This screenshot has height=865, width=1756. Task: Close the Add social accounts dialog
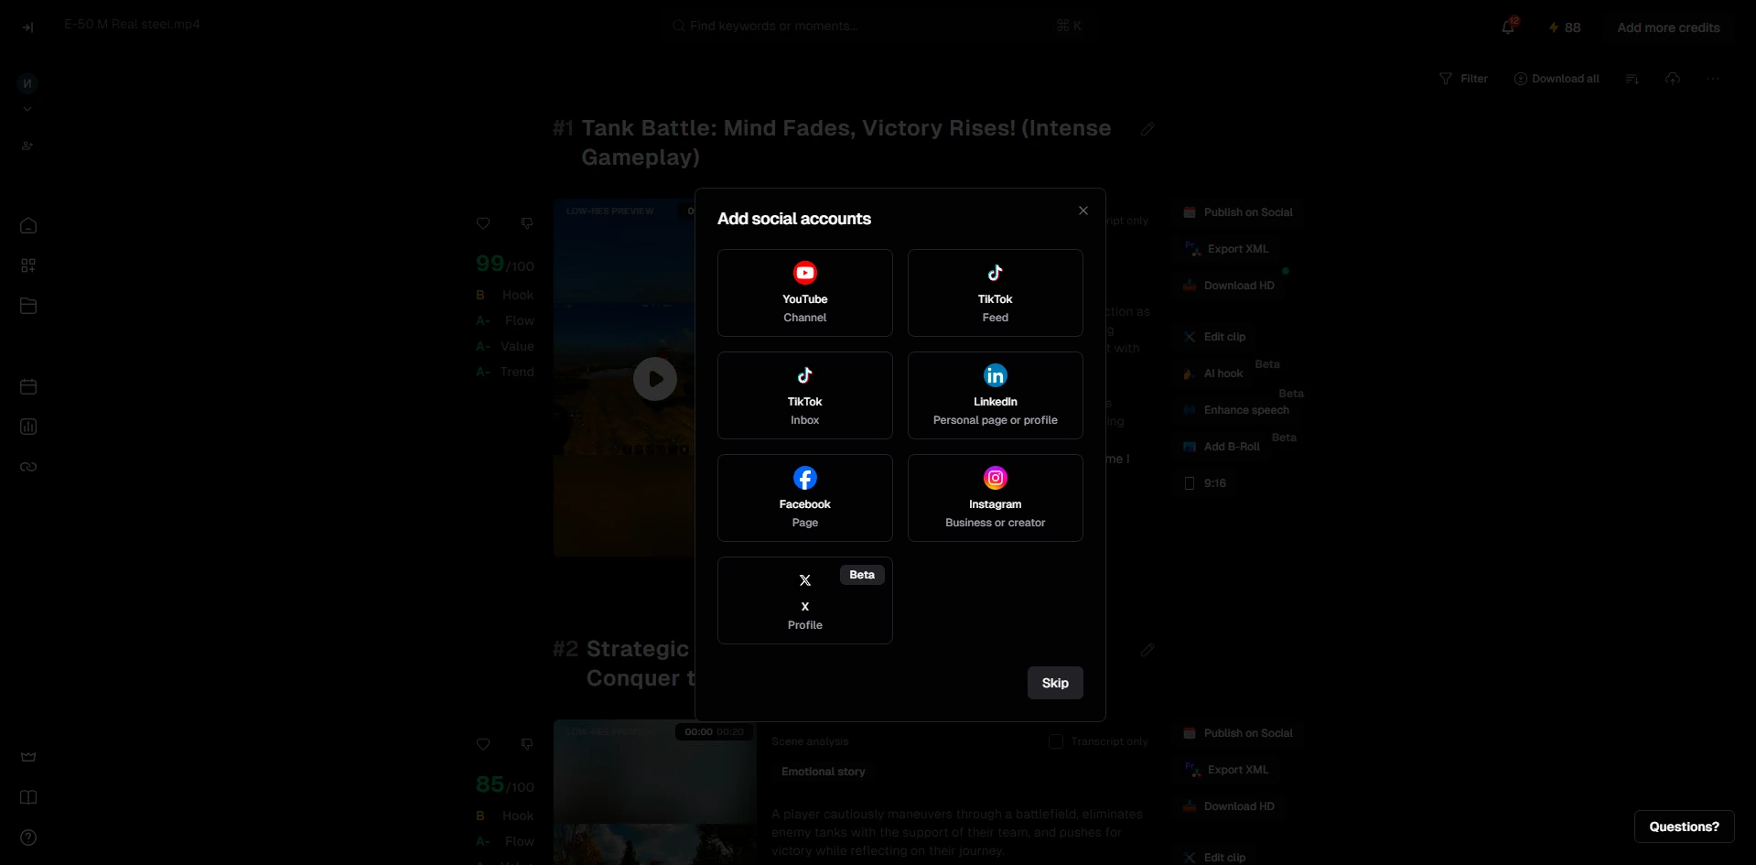click(x=1083, y=211)
